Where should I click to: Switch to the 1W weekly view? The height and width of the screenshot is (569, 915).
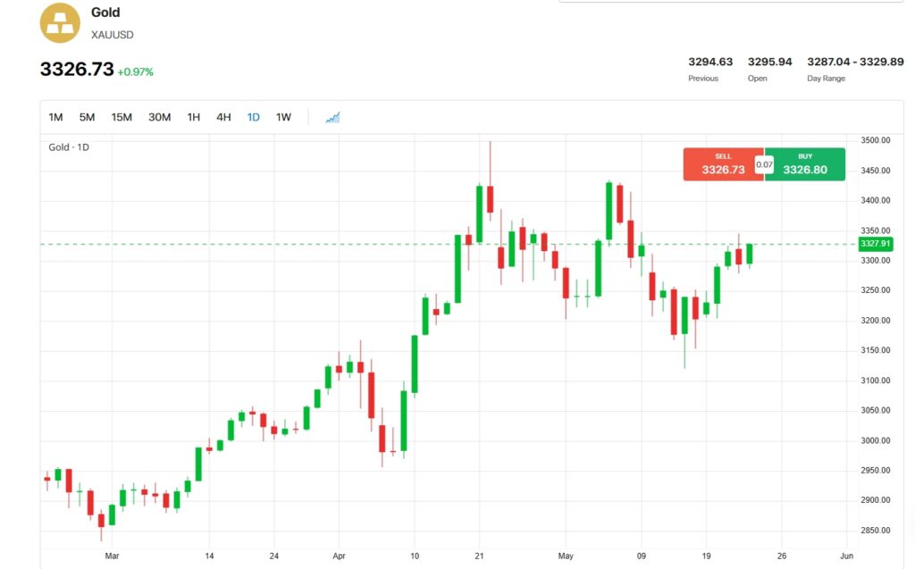283,117
